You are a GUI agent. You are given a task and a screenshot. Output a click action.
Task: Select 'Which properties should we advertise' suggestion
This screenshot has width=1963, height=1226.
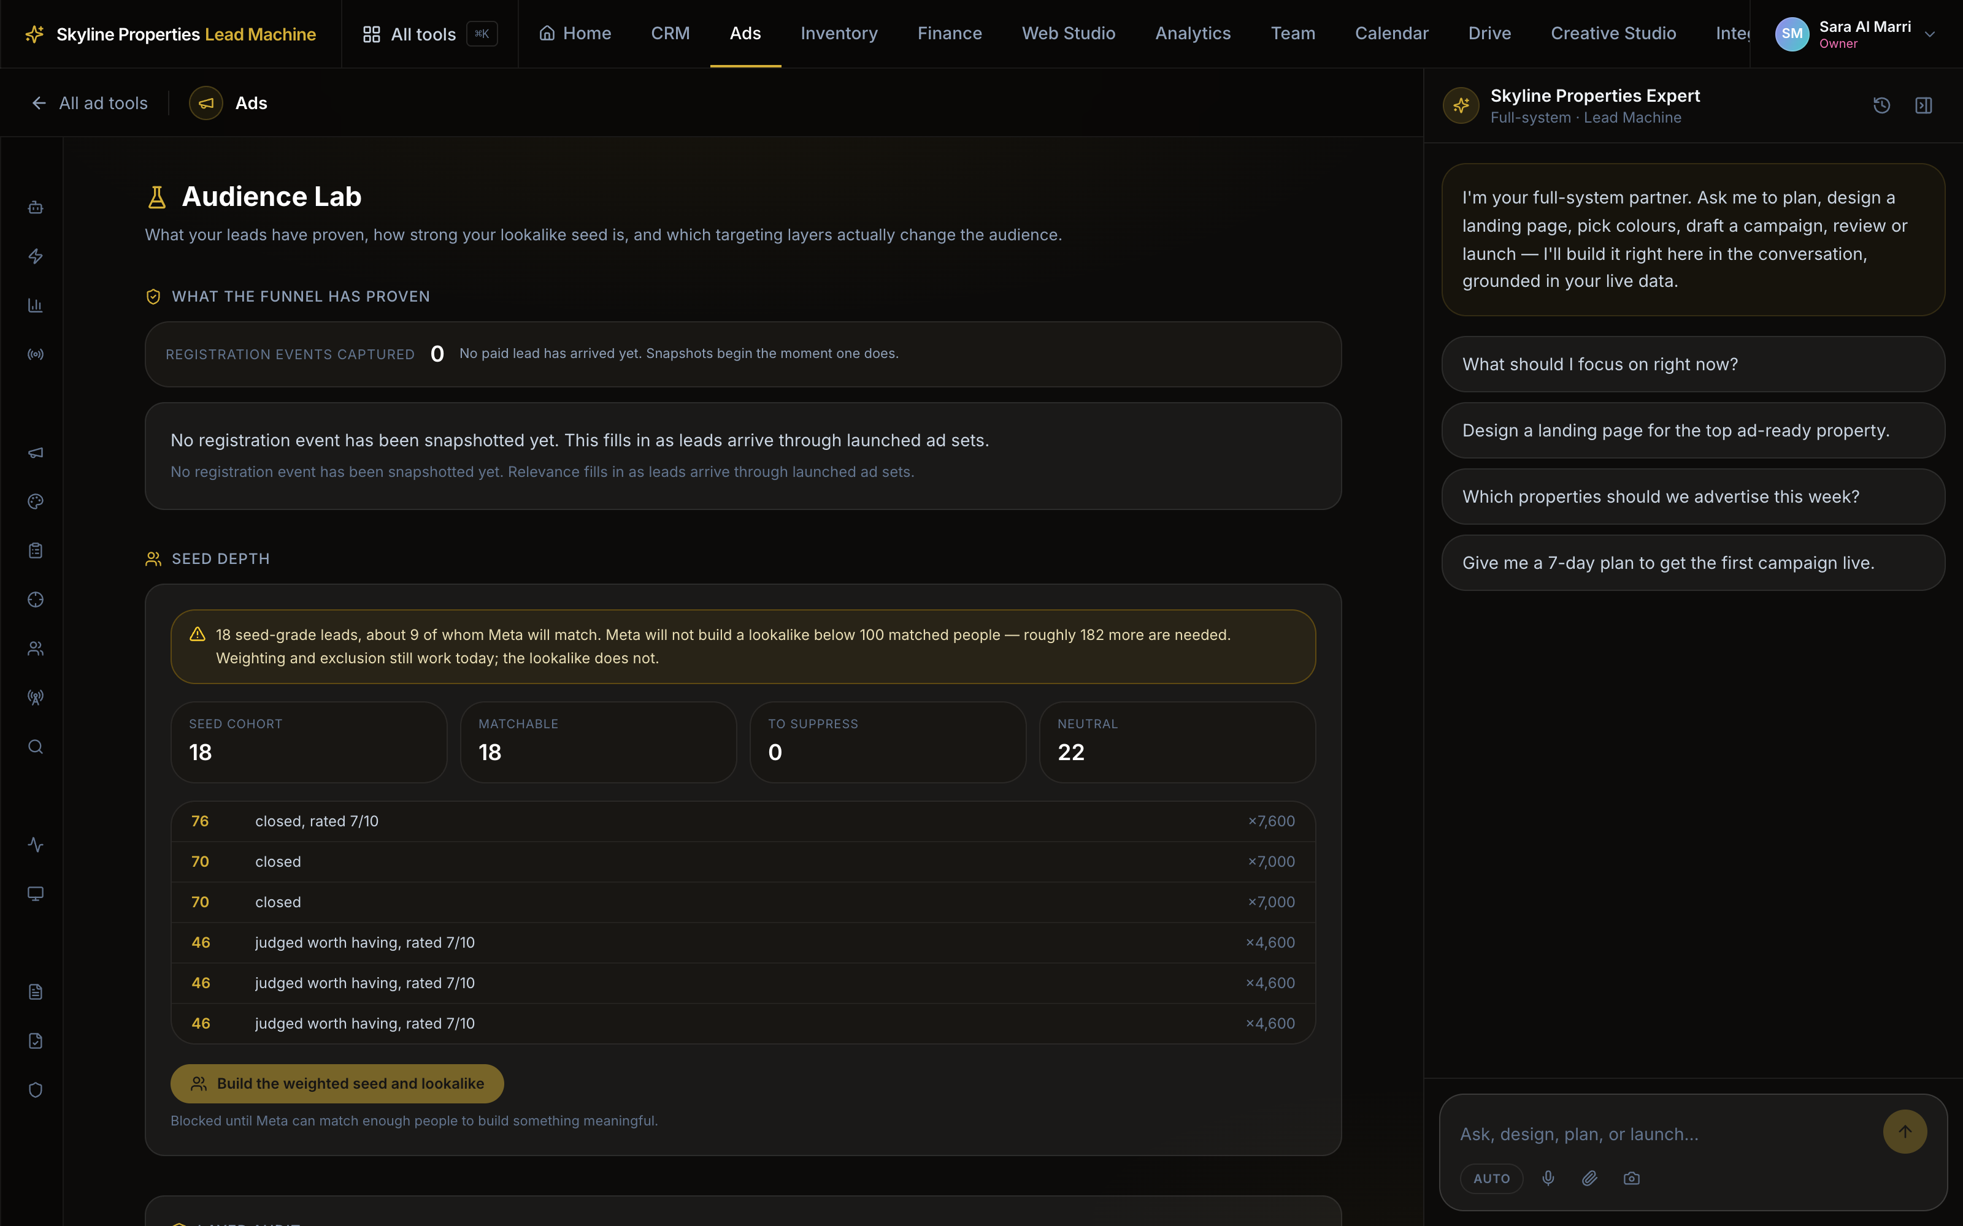[x=1693, y=497]
